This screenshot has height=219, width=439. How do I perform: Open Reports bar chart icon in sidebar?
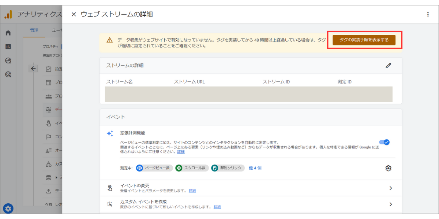click(8, 47)
